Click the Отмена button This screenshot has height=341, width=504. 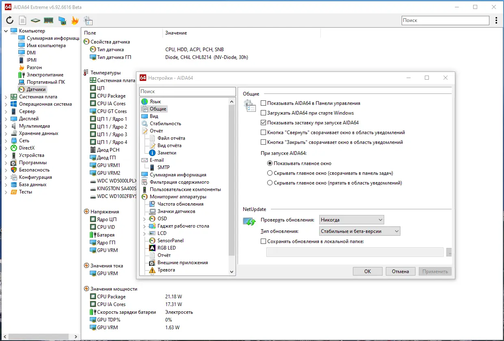tap(400, 271)
